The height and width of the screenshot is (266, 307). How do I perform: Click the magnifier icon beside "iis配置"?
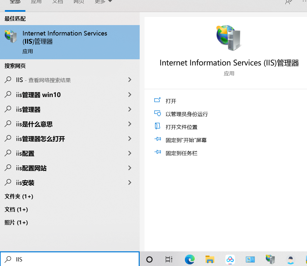click(7, 153)
